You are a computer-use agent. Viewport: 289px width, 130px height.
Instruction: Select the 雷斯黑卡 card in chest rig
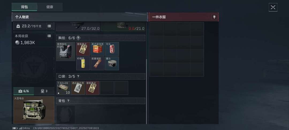pos(83,49)
